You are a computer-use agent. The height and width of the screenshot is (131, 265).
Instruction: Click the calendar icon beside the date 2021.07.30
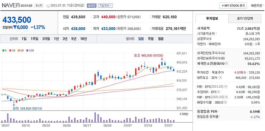pos(48,6)
